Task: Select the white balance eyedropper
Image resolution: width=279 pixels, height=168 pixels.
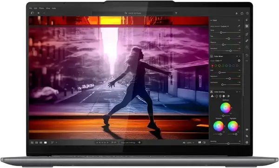Action: [239, 26]
